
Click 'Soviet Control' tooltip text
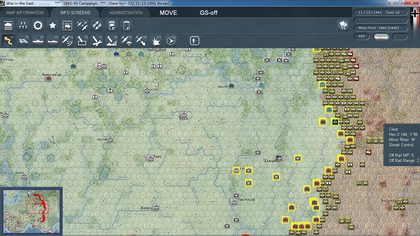click(x=401, y=145)
